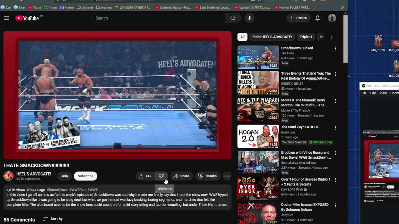Open Three Events That End You thumbnail
This screenshot has height=224, width=399.
[x=258, y=83]
